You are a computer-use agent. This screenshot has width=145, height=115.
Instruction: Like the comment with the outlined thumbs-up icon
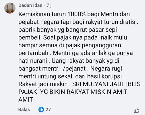[136, 110]
